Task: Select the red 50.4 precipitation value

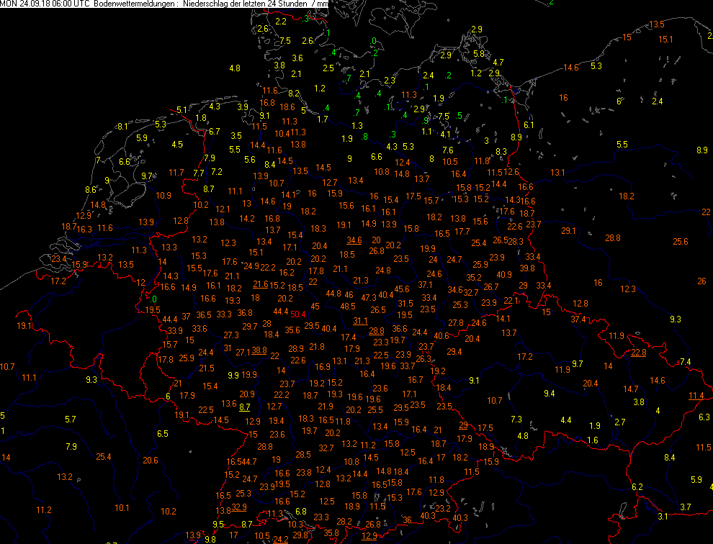Action: [x=299, y=313]
